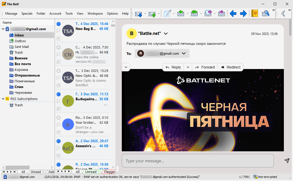293x181 pixels.
Task: Go to next message with blue right arrow
Action: (243, 14)
